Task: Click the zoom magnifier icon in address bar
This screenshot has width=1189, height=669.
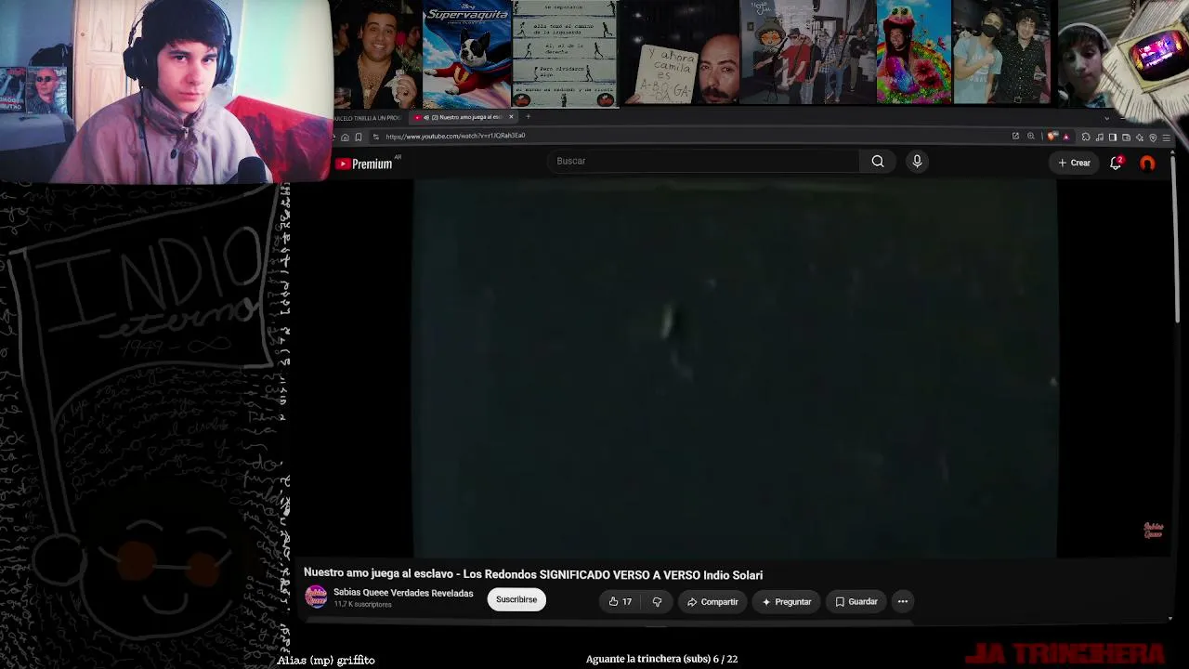Action: point(1030,137)
